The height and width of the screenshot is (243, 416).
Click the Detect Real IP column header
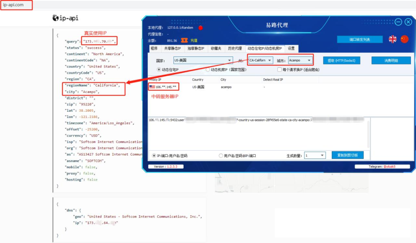pos(273,80)
